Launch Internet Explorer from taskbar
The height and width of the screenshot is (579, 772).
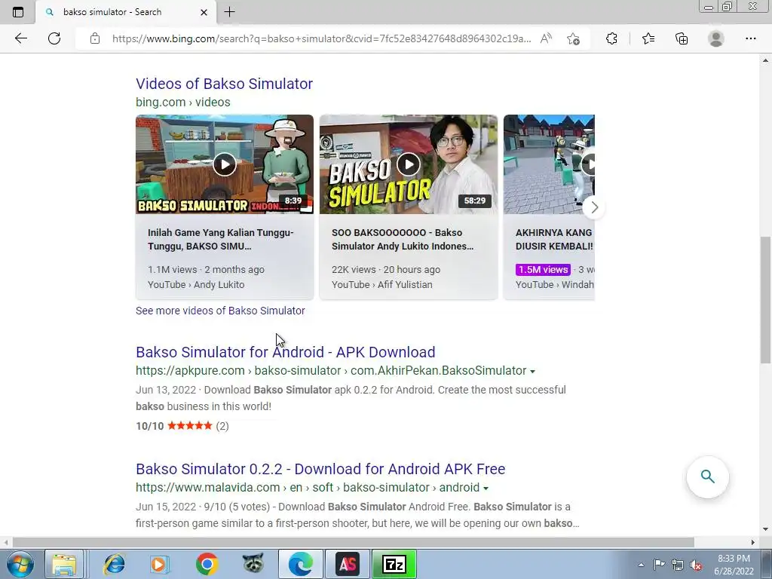114,564
